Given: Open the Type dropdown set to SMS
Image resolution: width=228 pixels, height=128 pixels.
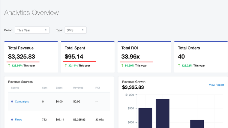Looking at the screenshot, I should 76,30.
